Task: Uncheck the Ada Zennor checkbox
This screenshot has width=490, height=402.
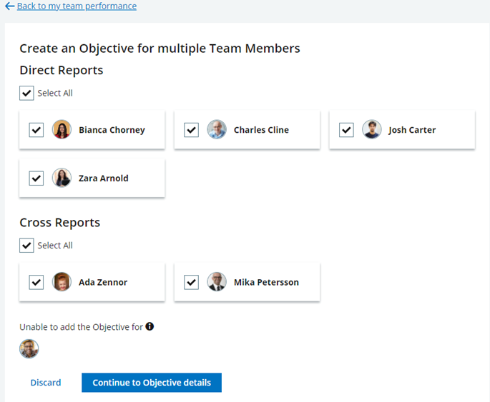Action: 36,282
